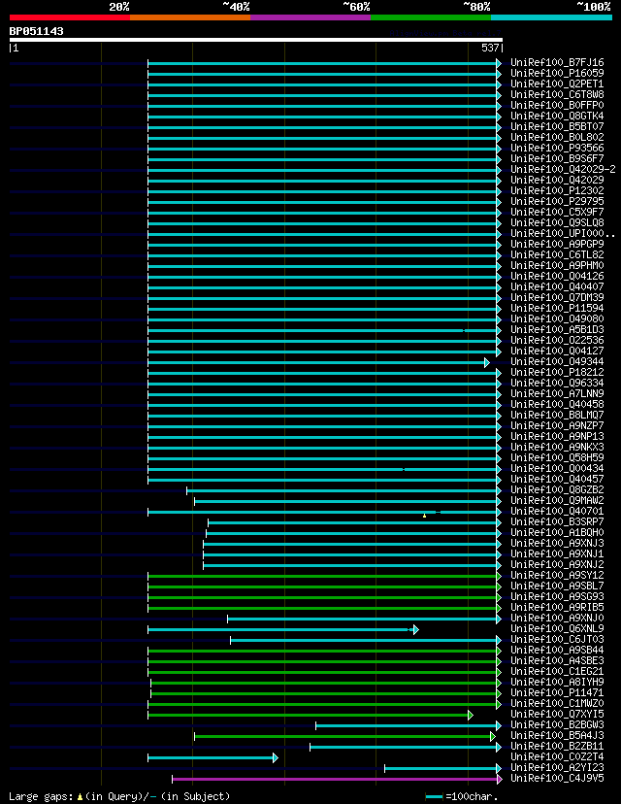621x804 pixels.
Task: Open UniRef100_B2ZB11 hit
Action: (x=557, y=746)
